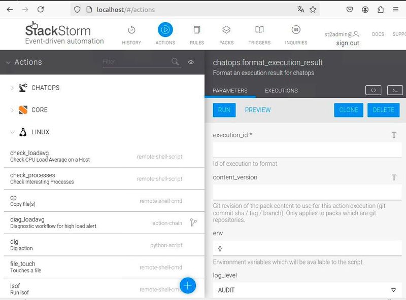Open the Inquiries section

tap(296, 35)
